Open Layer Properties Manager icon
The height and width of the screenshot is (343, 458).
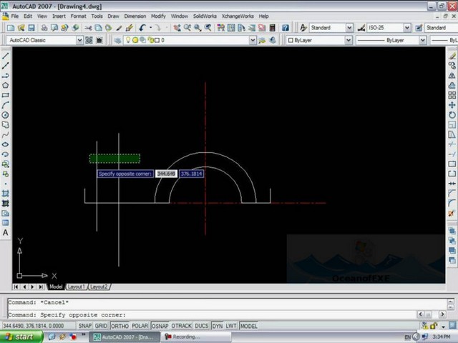(x=117, y=40)
